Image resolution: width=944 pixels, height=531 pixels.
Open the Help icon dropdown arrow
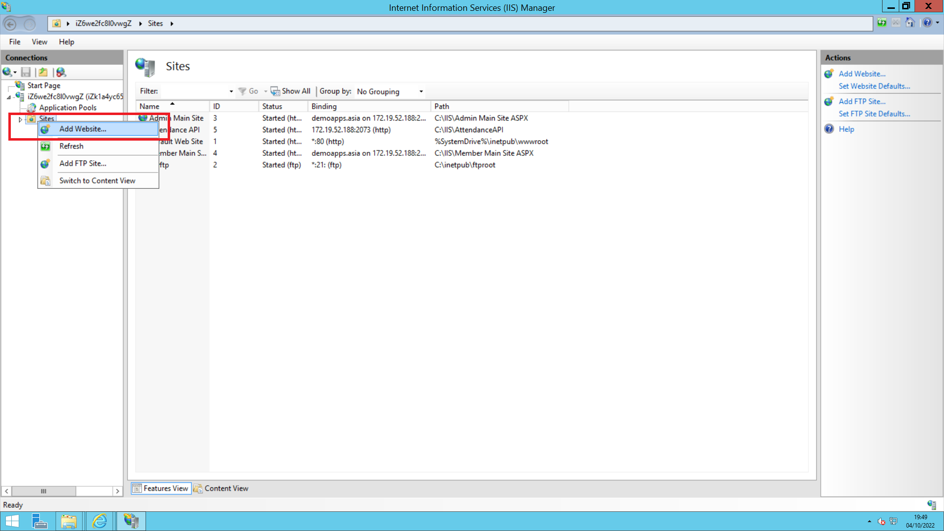[x=938, y=23]
